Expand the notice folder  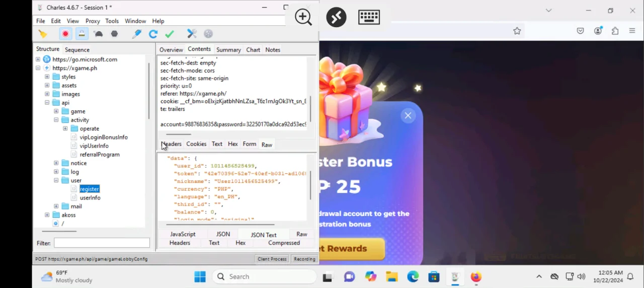pos(56,163)
